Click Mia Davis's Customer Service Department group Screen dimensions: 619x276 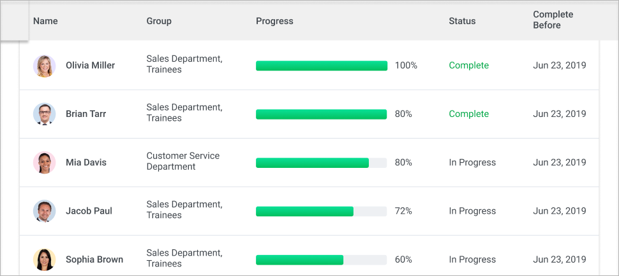tap(183, 161)
